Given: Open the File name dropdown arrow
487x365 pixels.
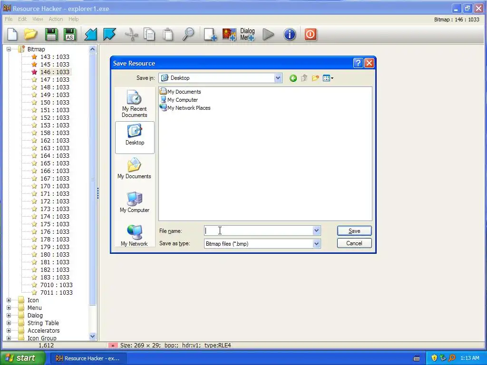Looking at the screenshot, I should [316, 231].
